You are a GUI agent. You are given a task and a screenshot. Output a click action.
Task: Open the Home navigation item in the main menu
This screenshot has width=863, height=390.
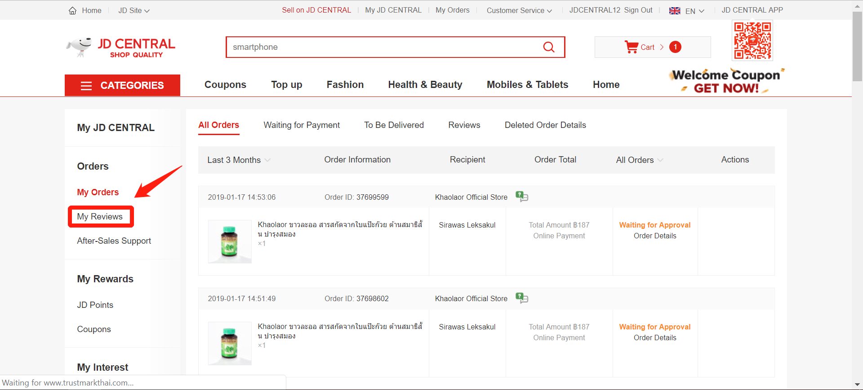tap(606, 85)
